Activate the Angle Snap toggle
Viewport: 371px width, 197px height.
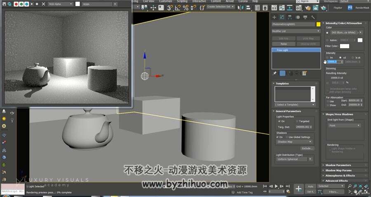177,8
